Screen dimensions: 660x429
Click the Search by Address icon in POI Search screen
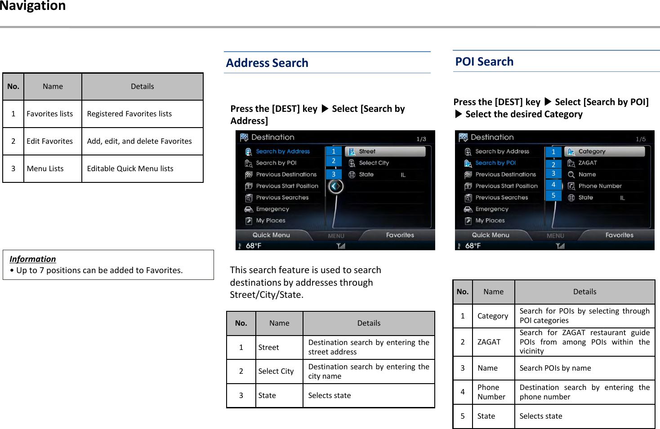pos(468,152)
